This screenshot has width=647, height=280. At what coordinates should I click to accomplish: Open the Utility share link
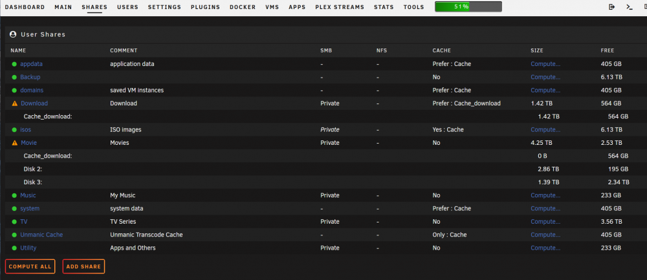tap(28, 248)
